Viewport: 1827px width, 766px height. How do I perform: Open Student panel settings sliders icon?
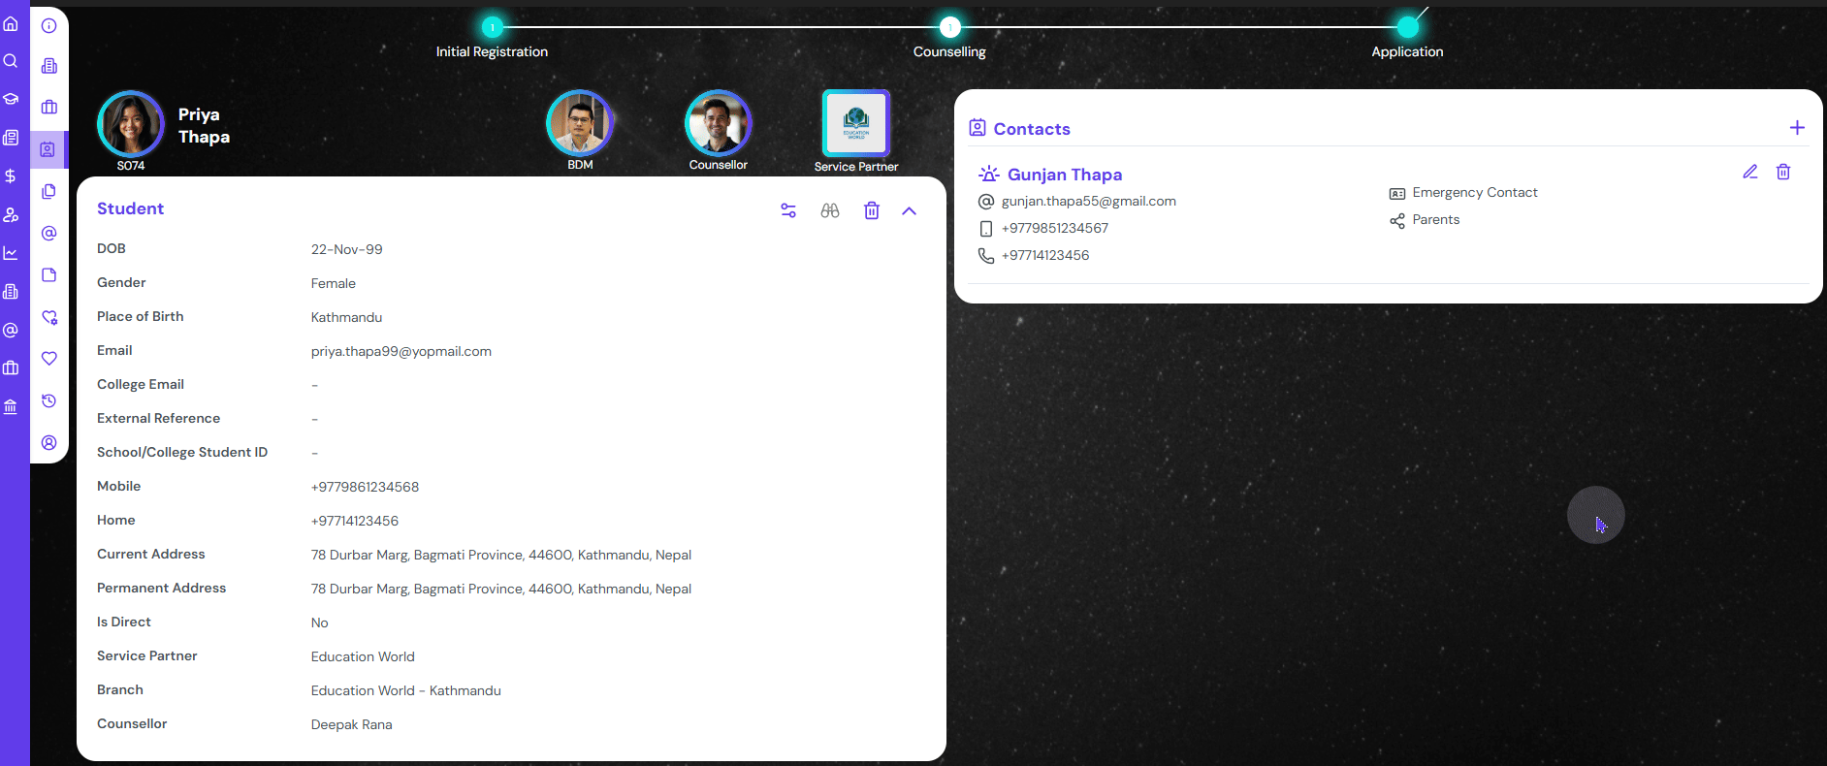coord(788,210)
